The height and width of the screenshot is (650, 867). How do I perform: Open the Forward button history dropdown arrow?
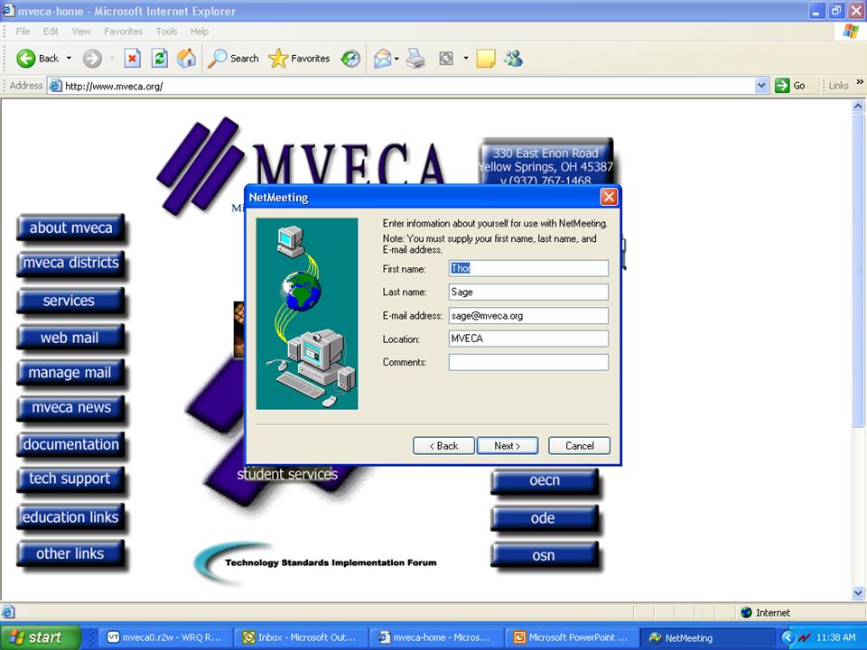pyautogui.click(x=112, y=58)
